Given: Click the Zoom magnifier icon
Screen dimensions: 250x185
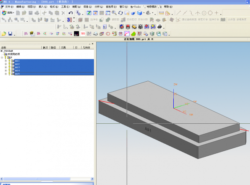Looking at the screenshot, I should (114, 13).
